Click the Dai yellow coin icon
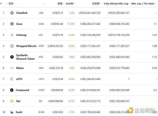Image resolution: width=158 pixels, height=116 pixels. click(12, 101)
